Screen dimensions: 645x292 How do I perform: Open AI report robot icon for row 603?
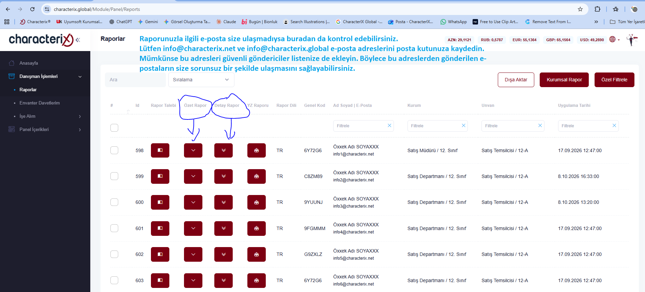pos(257,280)
